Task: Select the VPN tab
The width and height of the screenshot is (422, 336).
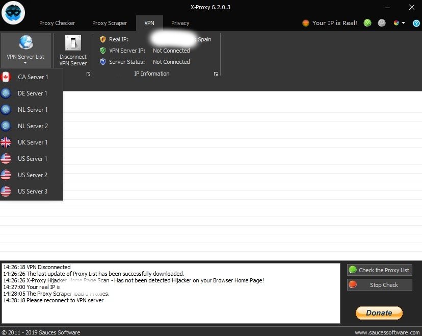Action: pos(149,23)
